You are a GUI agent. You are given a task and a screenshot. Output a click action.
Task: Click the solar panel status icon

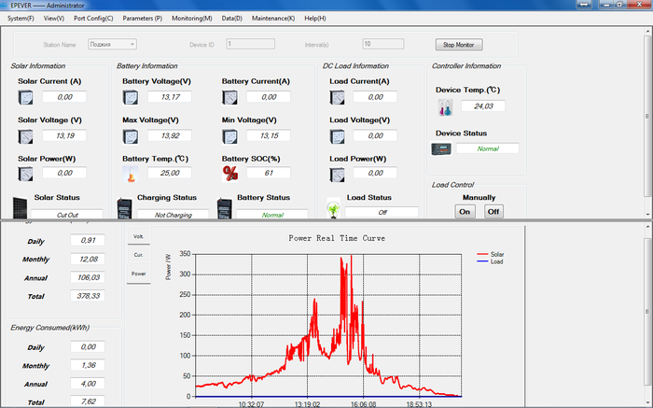coord(20,206)
